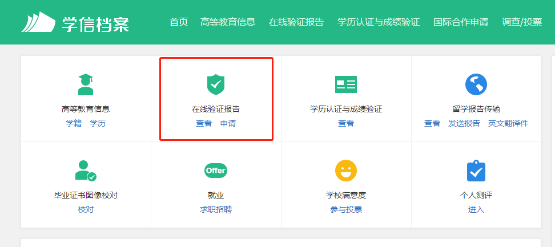The image size is (555, 247).
Task: Click the blue clipboard icon for 个人测评
Action: tap(476, 171)
